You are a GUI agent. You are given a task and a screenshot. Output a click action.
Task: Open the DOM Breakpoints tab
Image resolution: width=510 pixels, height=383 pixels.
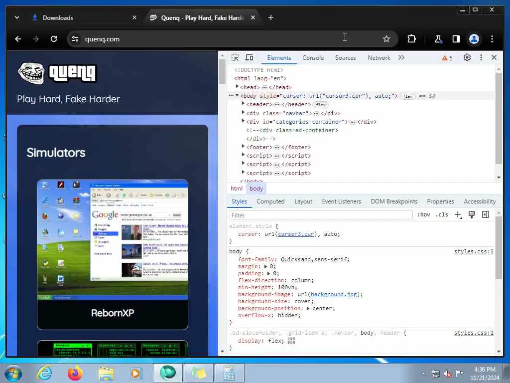pyautogui.click(x=394, y=201)
